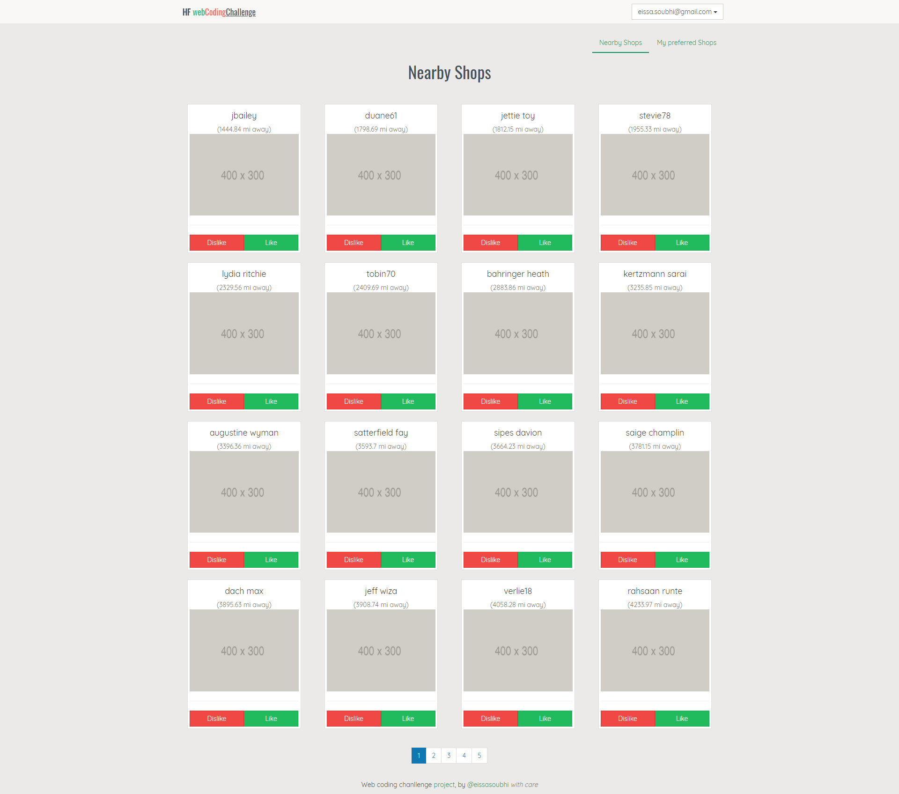Click the kertzmann sarai shop thumbnail
This screenshot has width=899, height=794.
click(655, 334)
